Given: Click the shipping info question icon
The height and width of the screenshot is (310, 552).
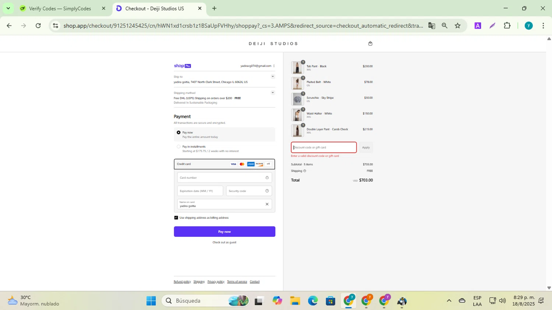Looking at the screenshot, I should coord(305,171).
